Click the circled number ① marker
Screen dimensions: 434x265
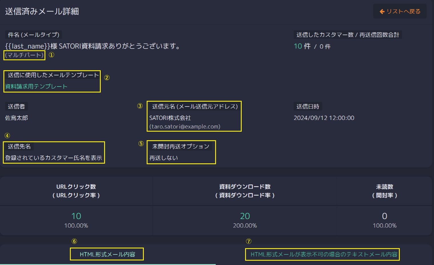tap(51, 55)
